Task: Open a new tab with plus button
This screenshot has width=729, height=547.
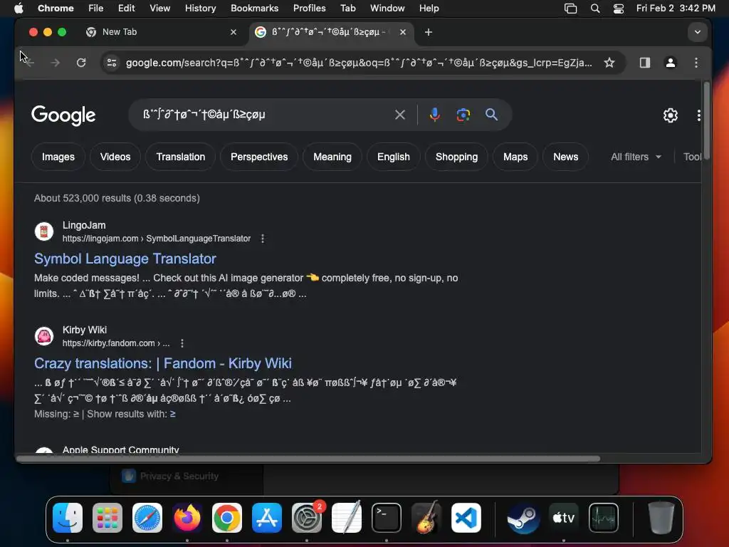Action: point(428,32)
